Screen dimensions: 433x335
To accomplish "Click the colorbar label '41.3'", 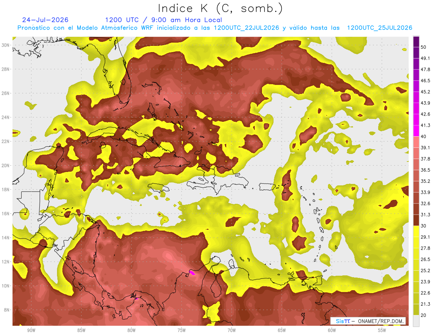I will [425, 125].
